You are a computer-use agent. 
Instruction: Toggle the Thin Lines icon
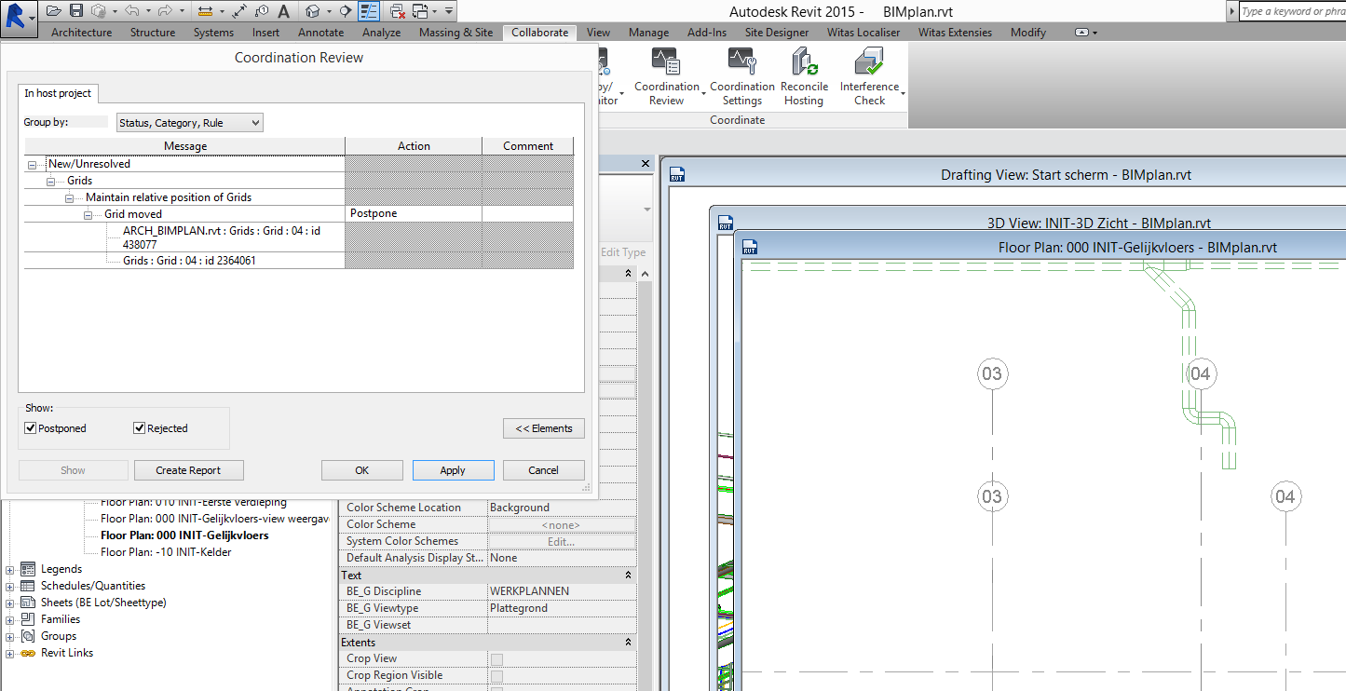point(369,11)
